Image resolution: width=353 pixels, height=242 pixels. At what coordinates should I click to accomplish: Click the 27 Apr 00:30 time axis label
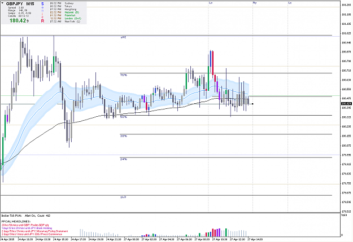[x=131, y=240]
